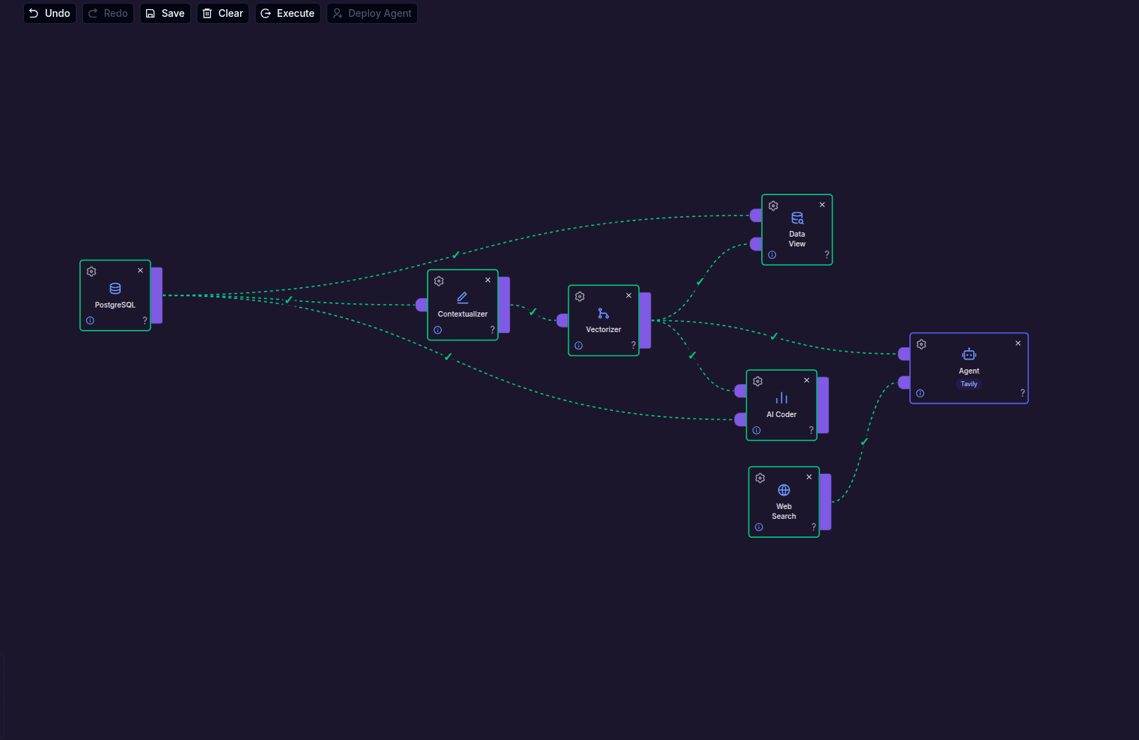Open settings gear on Agent node
1139x740 pixels.
coord(921,345)
